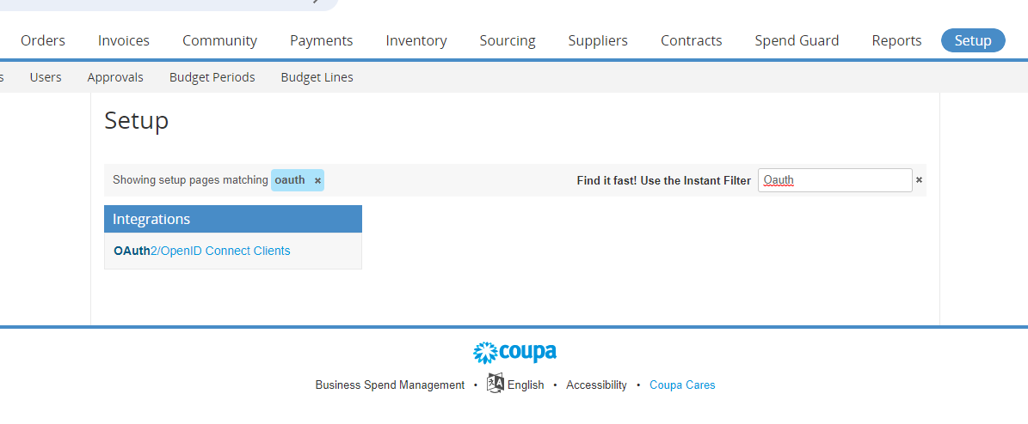The image size is (1028, 424).
Task: Navigate to the Community menu
Action: coord(219,40)
